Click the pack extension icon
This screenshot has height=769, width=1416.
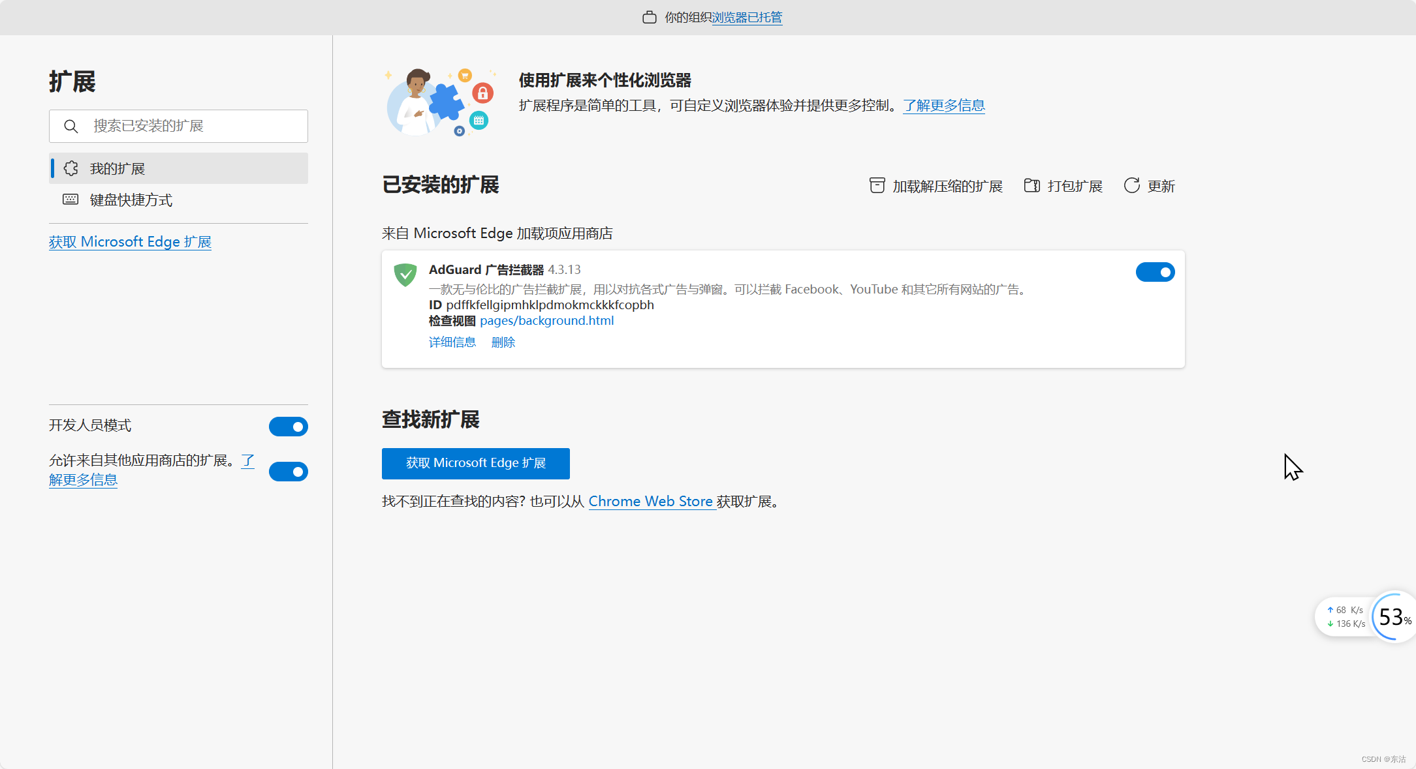[1031, 186]
